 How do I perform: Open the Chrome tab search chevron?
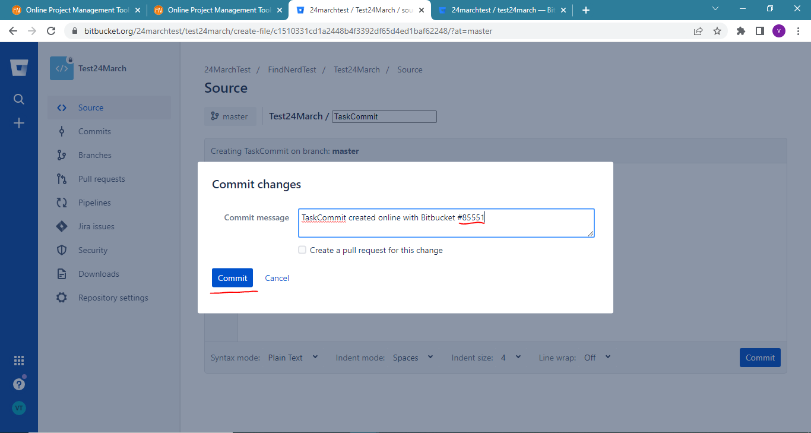715,9
